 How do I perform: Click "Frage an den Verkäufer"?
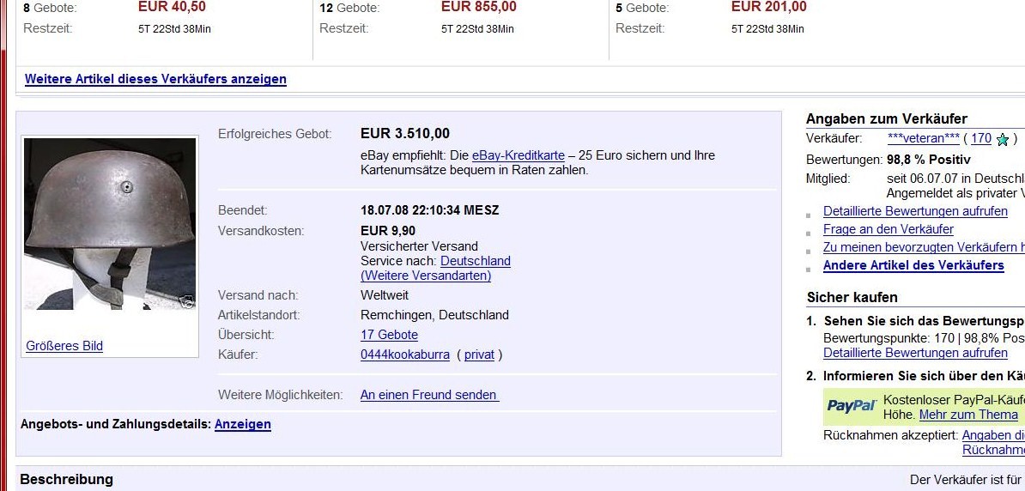pos(888,229)
